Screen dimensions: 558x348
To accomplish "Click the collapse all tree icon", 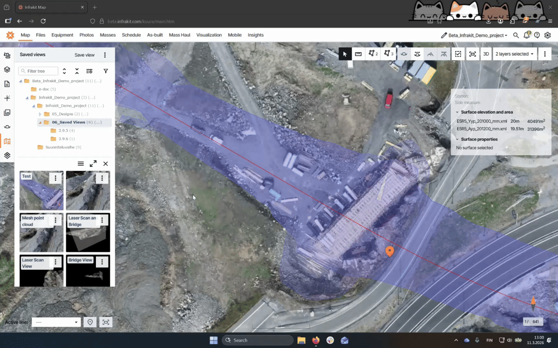I will [77, 71].
